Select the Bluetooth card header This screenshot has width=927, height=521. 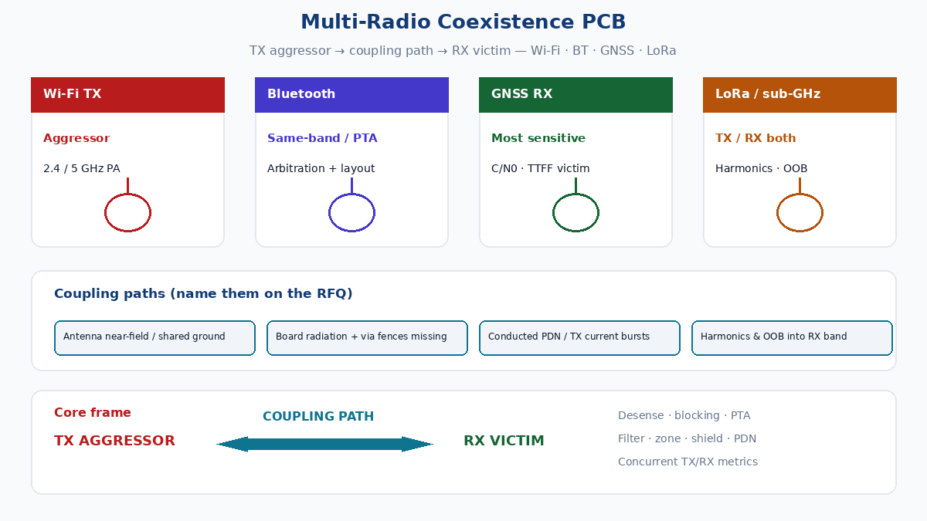351,94
